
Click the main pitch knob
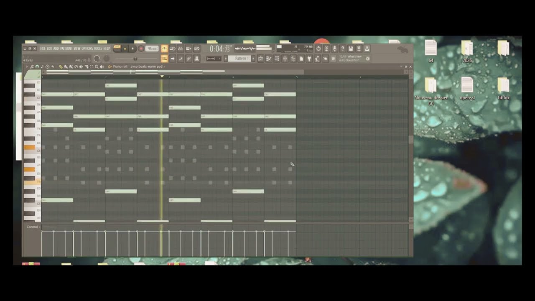[x=107, y=59]
